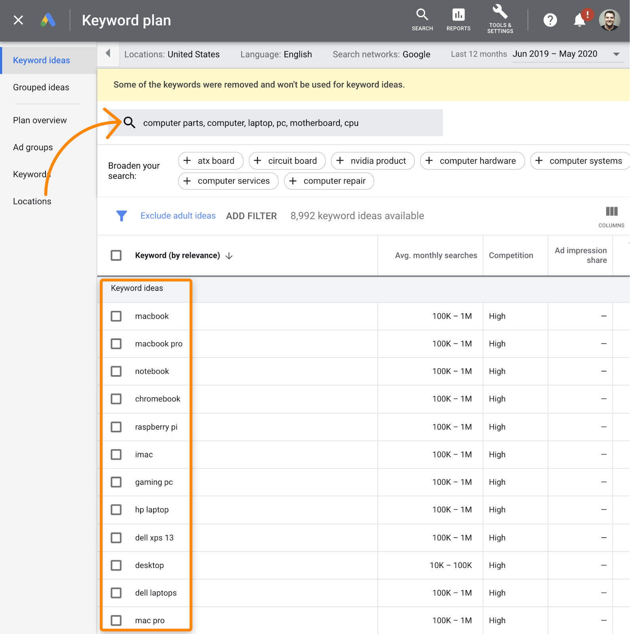630x634 pixels.
Task: Add 'computer hardware' to broaden search
Action: click(x=472, y=161)
